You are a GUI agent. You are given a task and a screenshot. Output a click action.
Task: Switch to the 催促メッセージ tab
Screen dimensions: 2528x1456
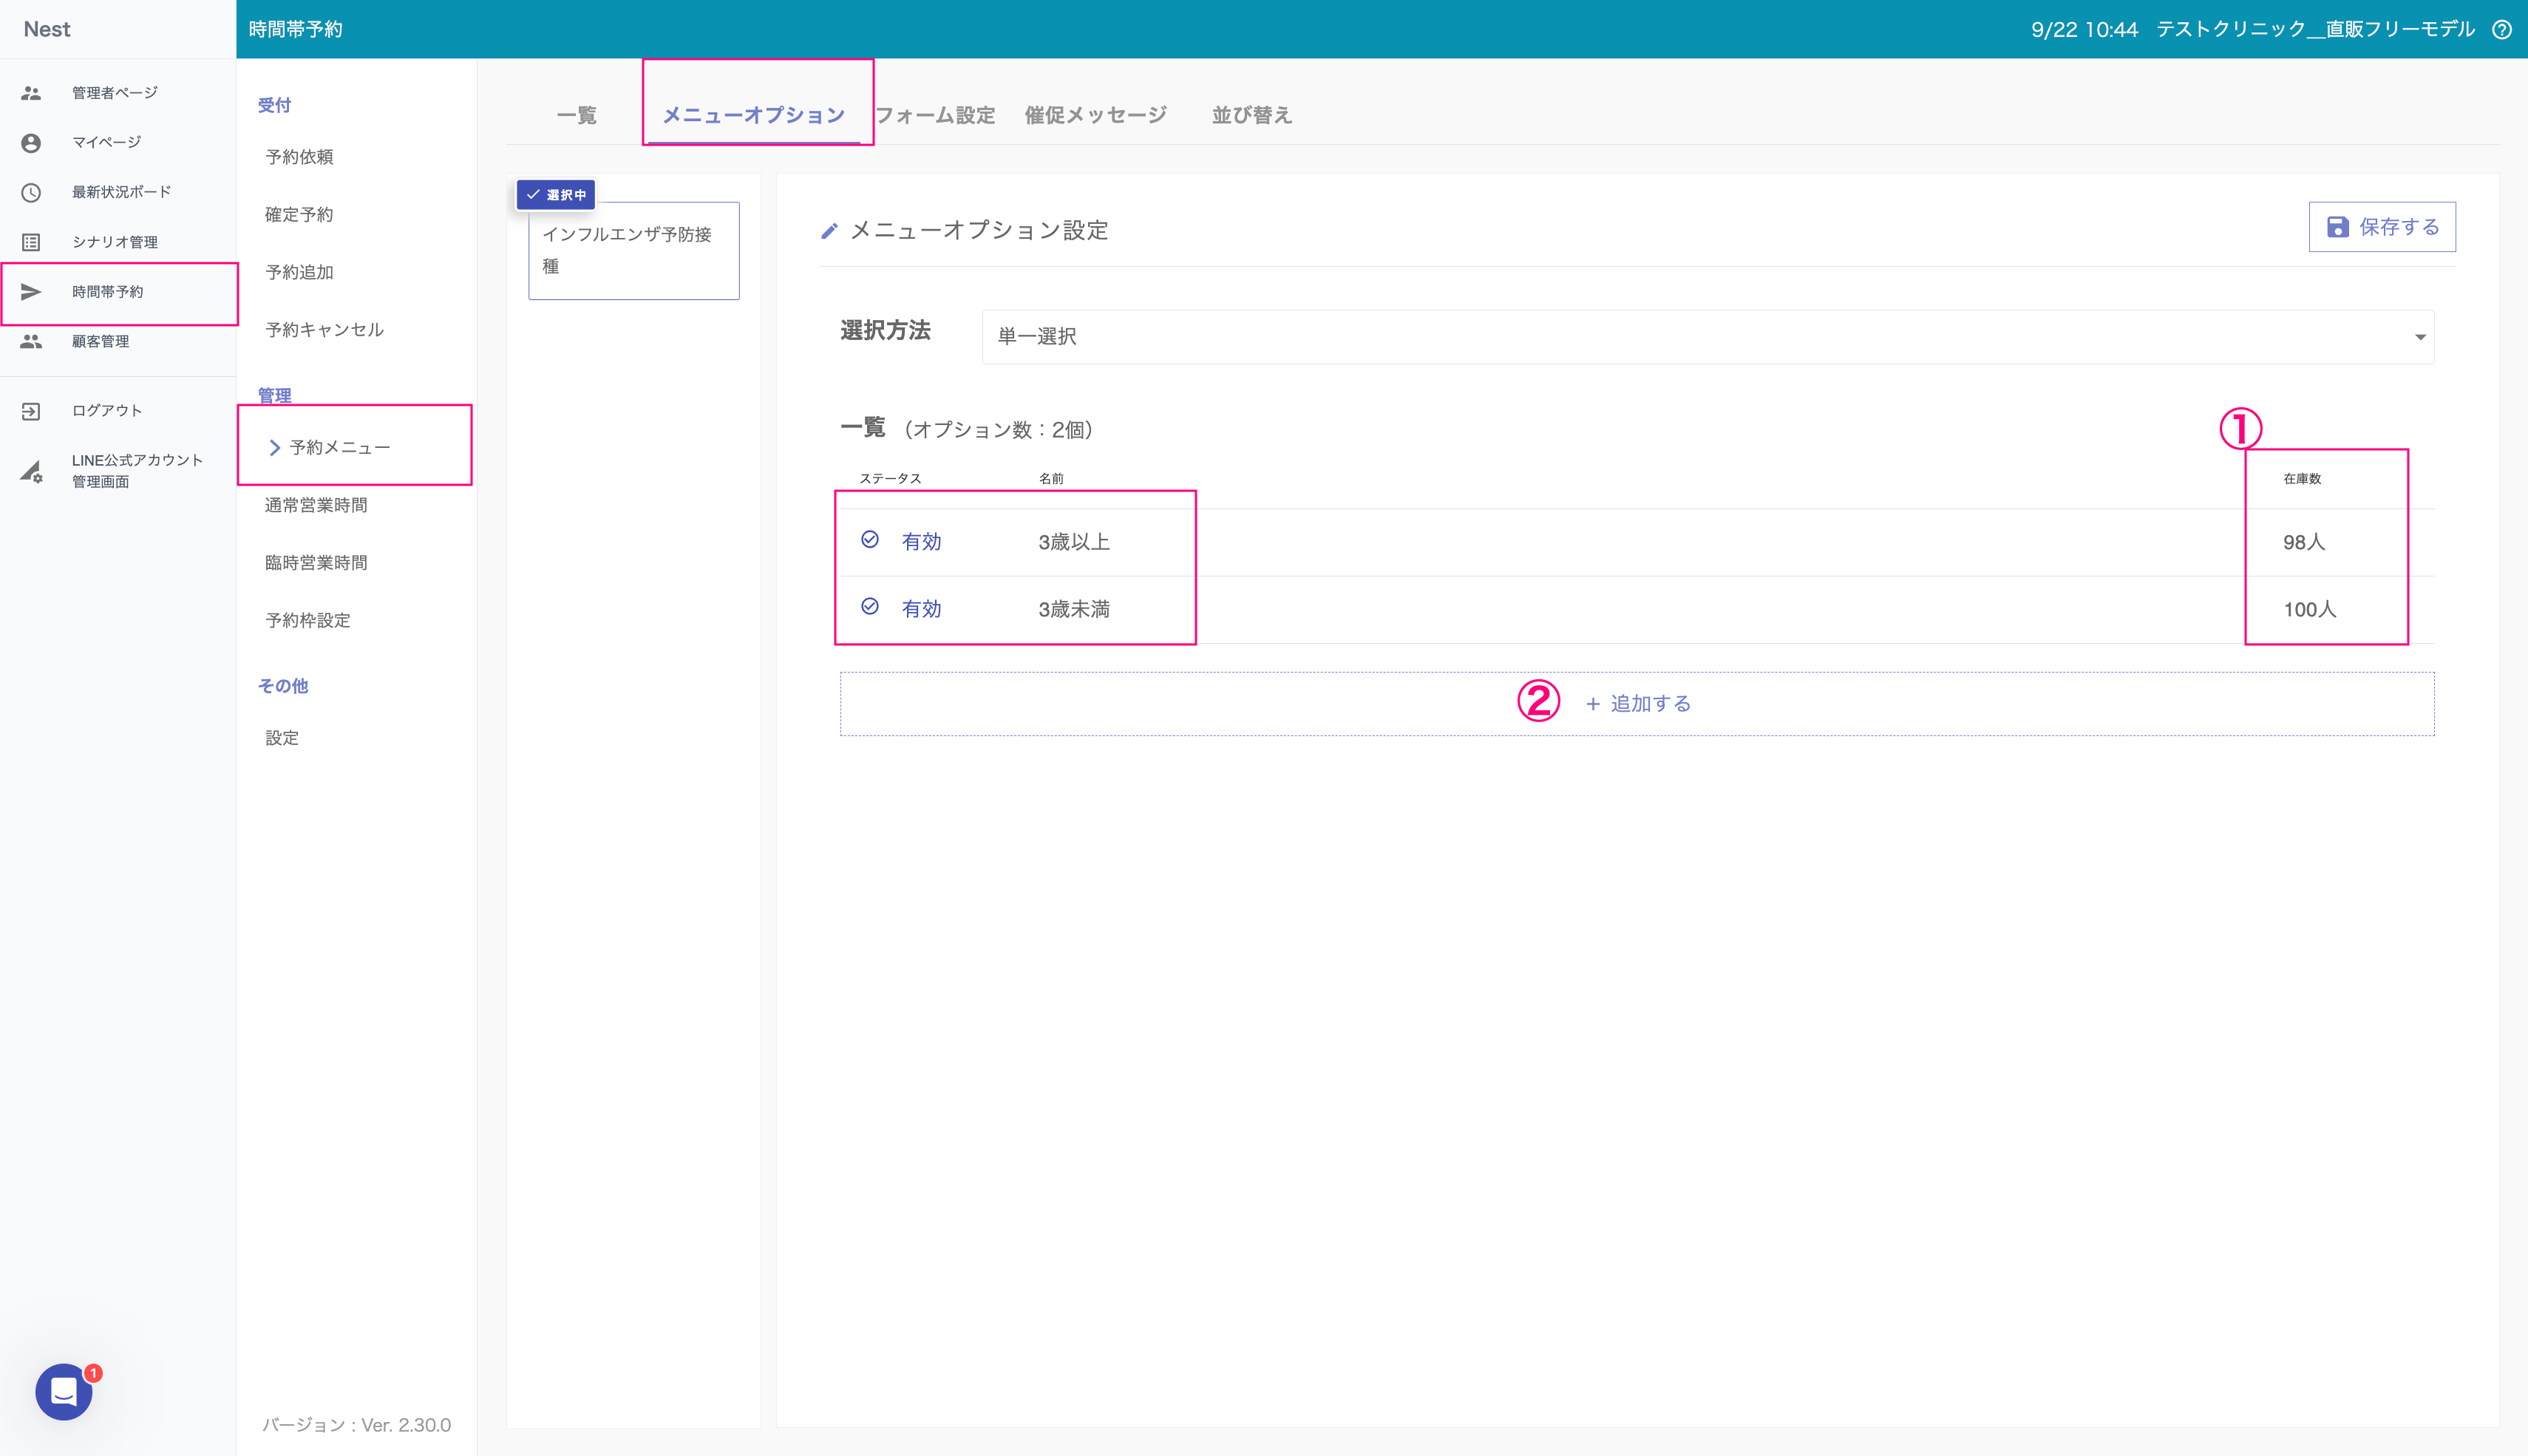click(1095, 116)
